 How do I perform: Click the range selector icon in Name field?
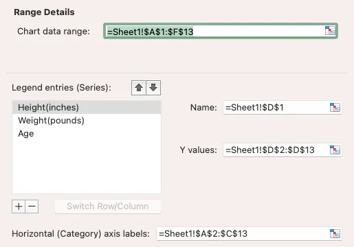(335, 107)
